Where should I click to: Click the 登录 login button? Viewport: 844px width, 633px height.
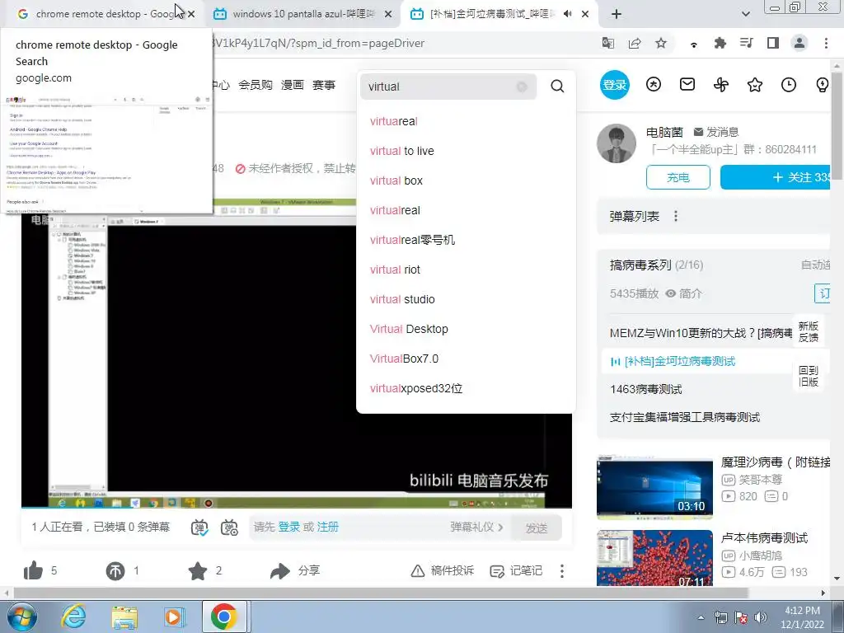tap(615, 85)
